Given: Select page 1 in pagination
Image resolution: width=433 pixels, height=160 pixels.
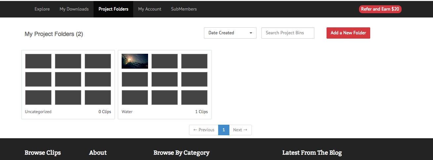Looking at the screenshot, I should pyautogui.click(x=224, y=130).
